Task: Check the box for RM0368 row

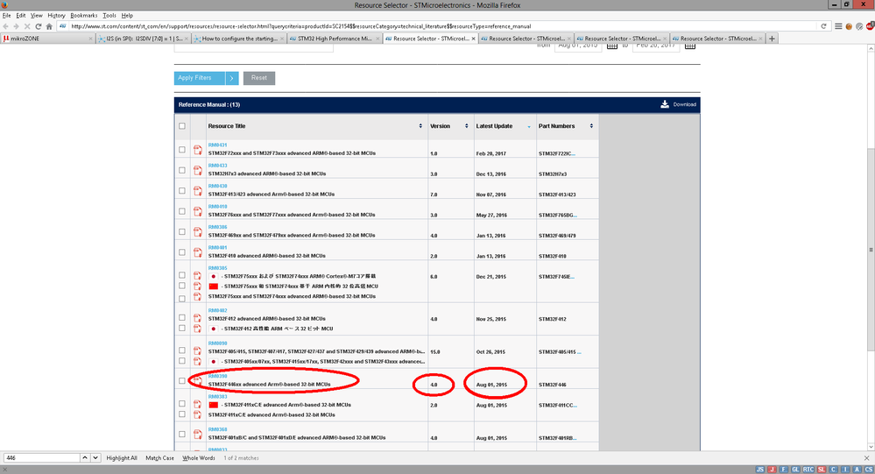Action: pos(182,434)
